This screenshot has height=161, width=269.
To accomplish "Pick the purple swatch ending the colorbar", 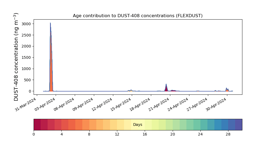I will [239, 125].
